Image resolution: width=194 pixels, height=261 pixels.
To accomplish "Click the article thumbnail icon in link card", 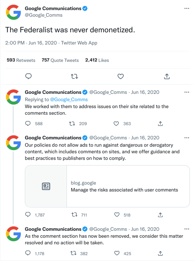I will pyautogui.click(x=46, y=186).
